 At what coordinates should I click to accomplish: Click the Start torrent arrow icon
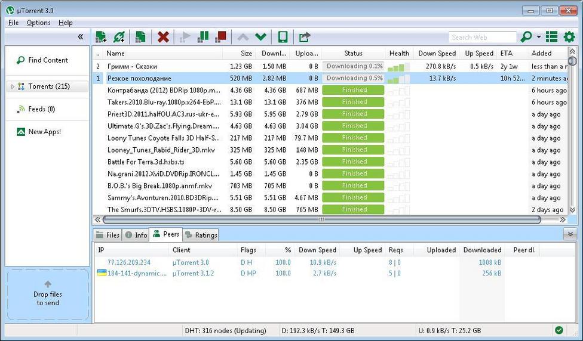pos(185,37)
